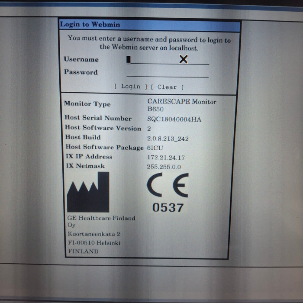
Task: Click the netmask value 255.255.0.0
Action: tap(164, 167)
